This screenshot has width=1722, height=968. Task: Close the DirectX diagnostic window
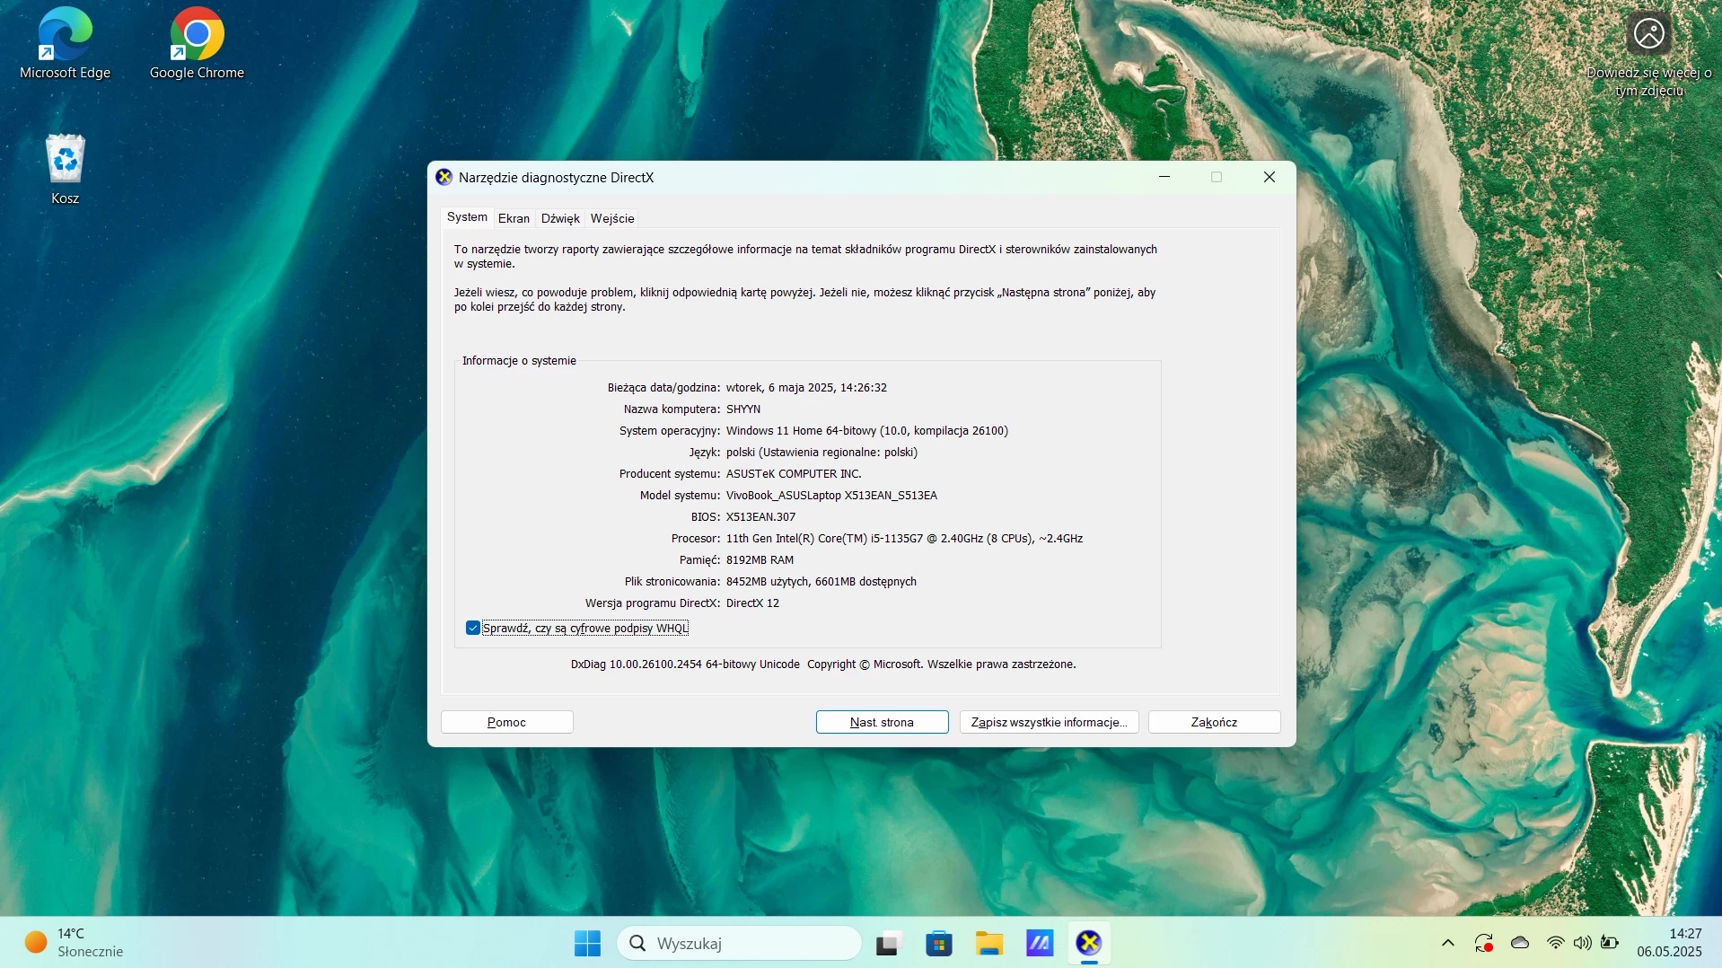tap(1270, 177)
